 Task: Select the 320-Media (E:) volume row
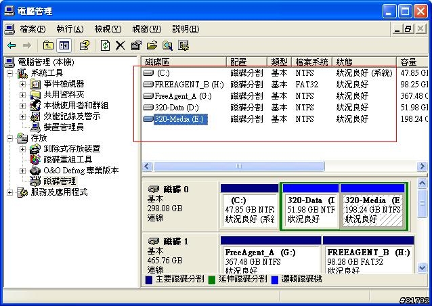coord(285,119)
